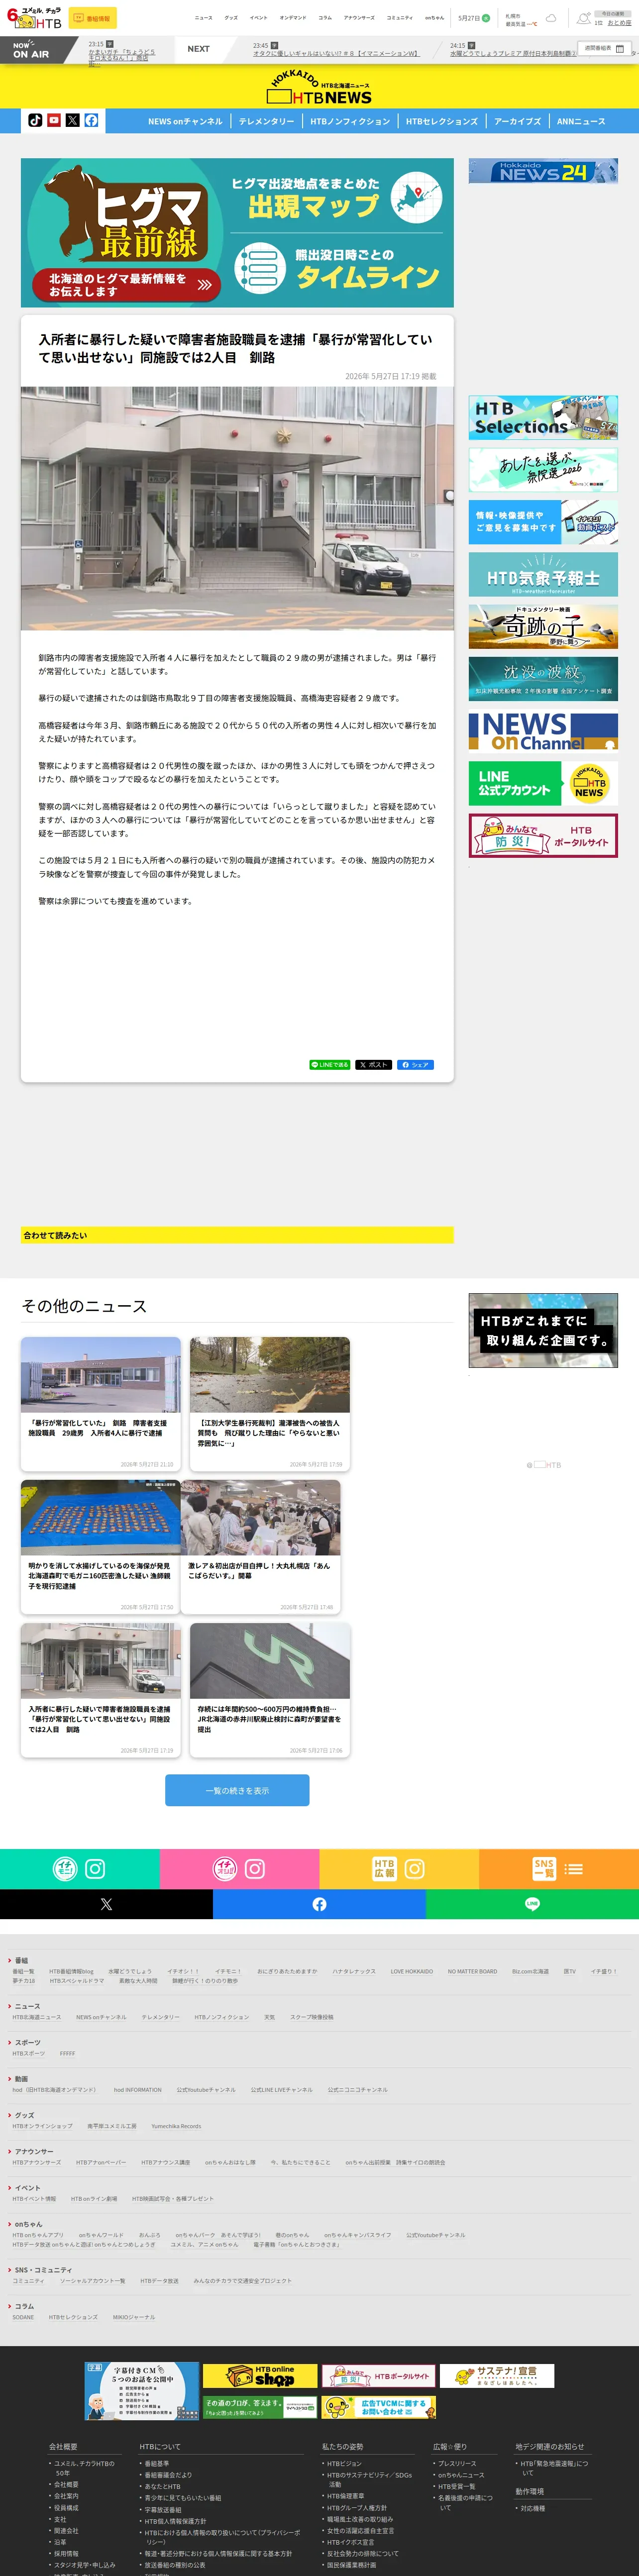639x2576 pixels.
Task: Click the 5月27日 date in header
Action: 468,18
